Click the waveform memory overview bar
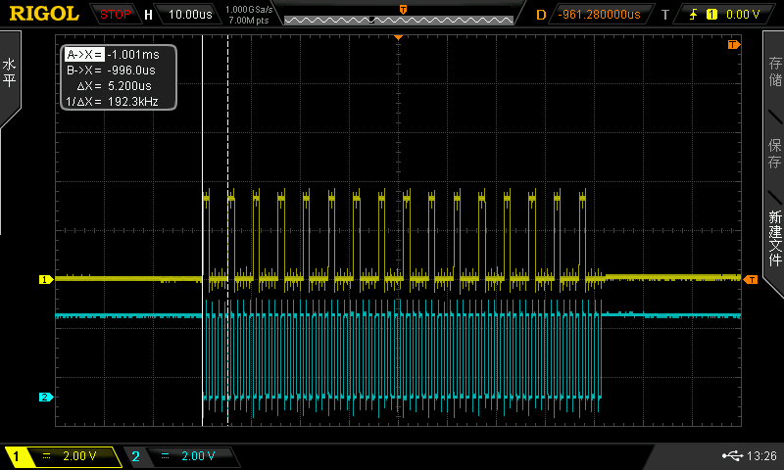784x470 pixels. [399, 20]
